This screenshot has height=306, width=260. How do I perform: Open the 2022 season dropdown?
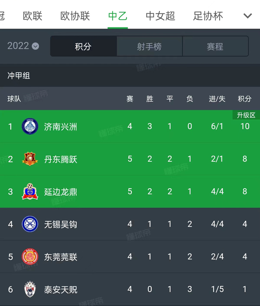tap(23, 46)
